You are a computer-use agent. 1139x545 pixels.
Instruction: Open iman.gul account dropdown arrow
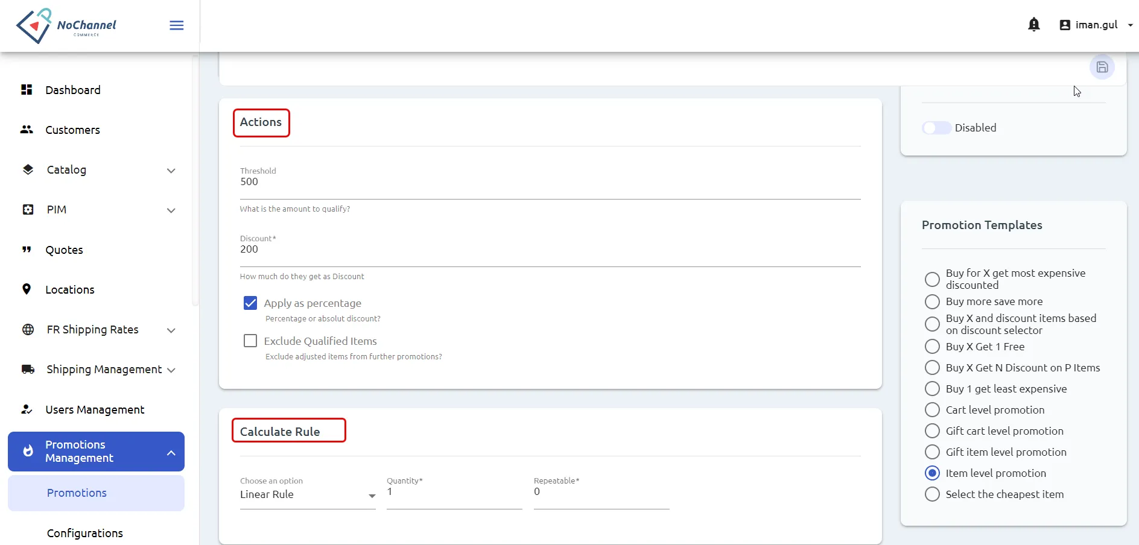[x=1130, y=25]
